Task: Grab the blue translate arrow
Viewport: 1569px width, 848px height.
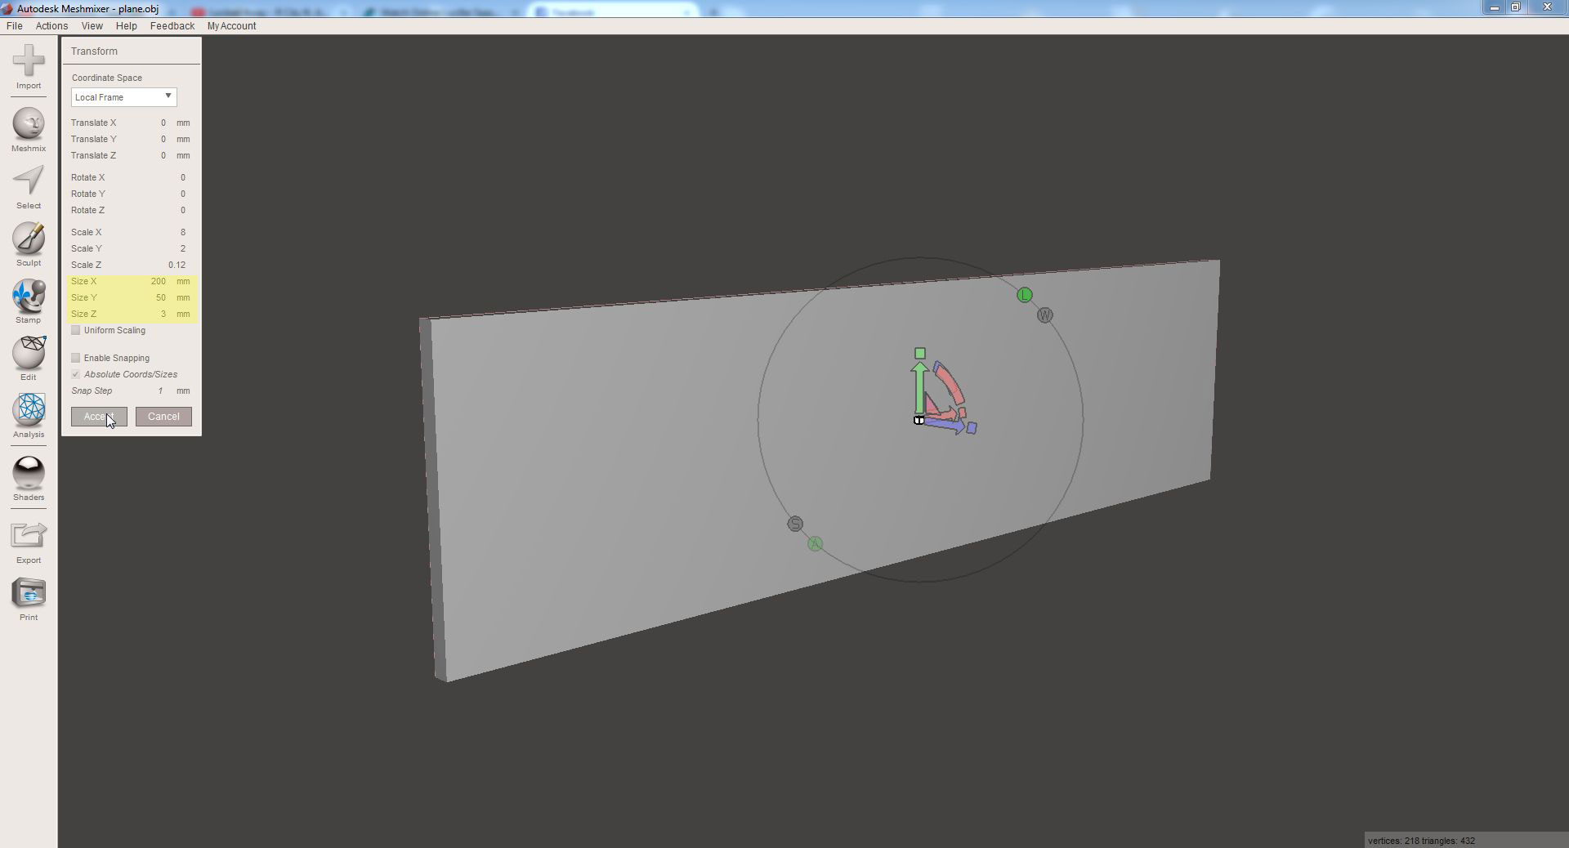Action: [946, 426]
